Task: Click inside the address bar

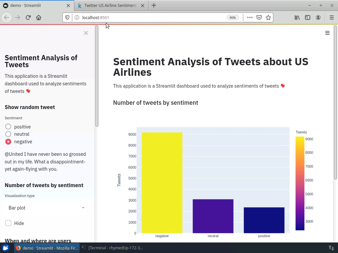Action: click(x=149, y=17)
